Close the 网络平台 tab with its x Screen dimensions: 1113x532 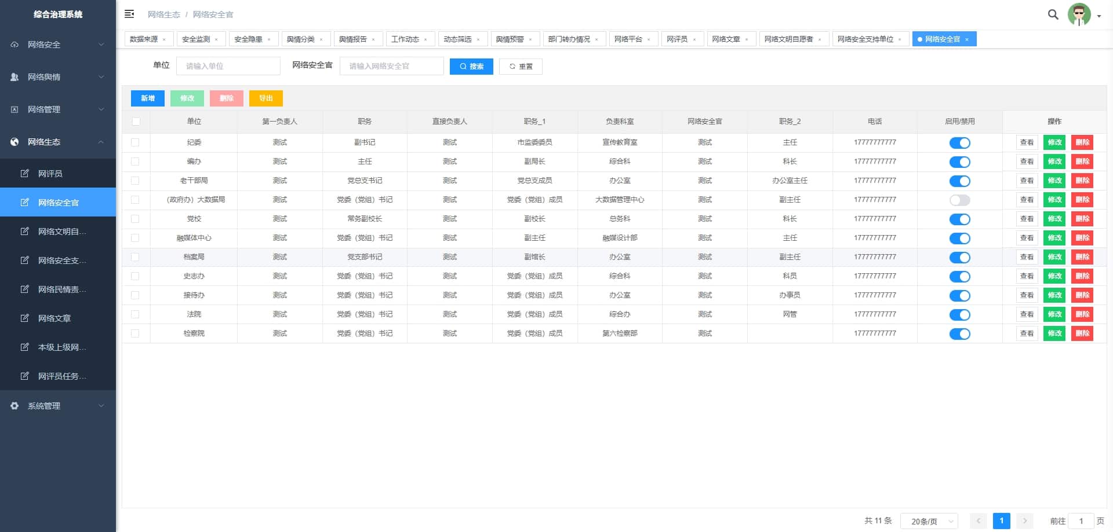649,39
